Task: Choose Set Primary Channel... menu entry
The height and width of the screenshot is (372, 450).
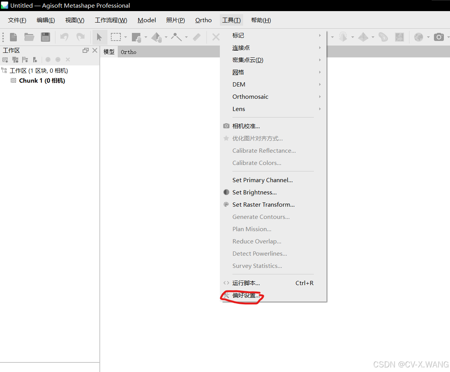Action: pos(273,180)
